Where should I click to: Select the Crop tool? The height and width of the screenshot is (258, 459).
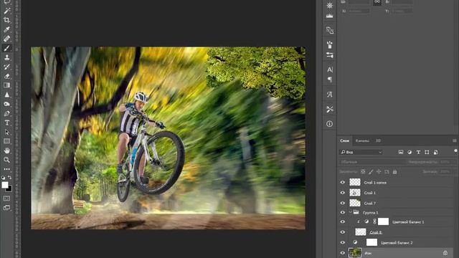point(6,20)
